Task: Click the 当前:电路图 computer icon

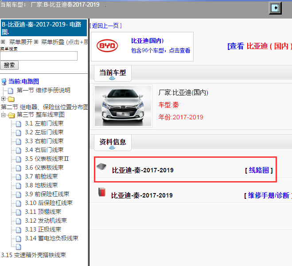Action: click(x=4, y=82)
